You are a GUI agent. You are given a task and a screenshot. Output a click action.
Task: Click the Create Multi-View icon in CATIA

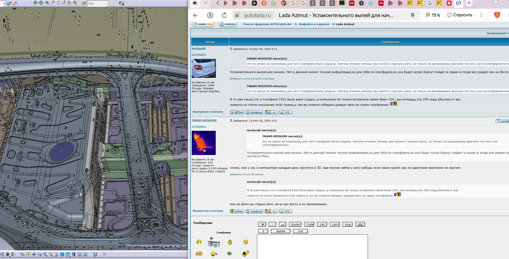[62, 254]
